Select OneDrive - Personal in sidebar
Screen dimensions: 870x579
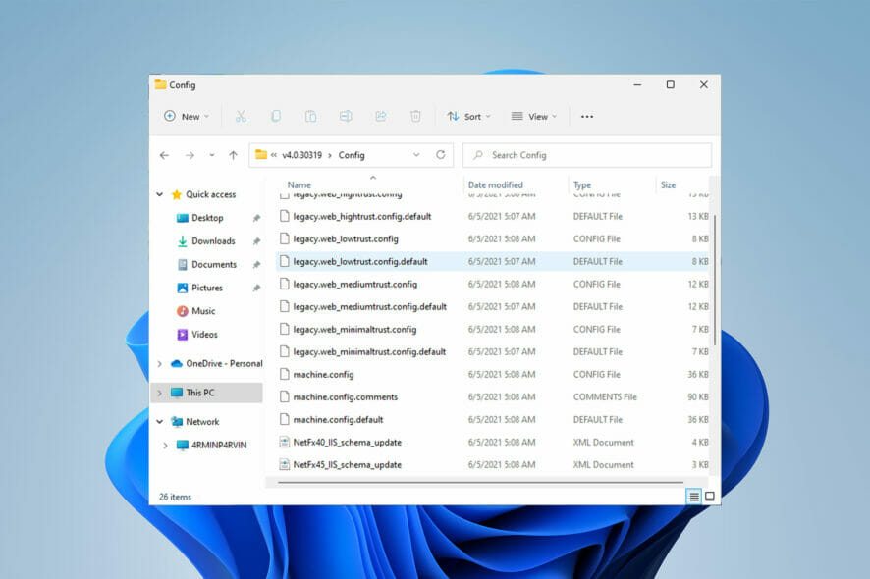[224, 364]
